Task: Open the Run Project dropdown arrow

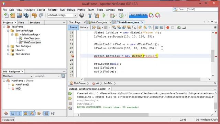Action: point(108,15)
